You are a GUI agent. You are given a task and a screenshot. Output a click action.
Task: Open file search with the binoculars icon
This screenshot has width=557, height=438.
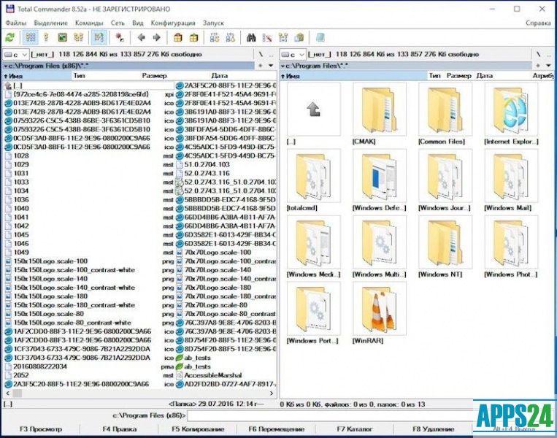(x=251, y=38)
